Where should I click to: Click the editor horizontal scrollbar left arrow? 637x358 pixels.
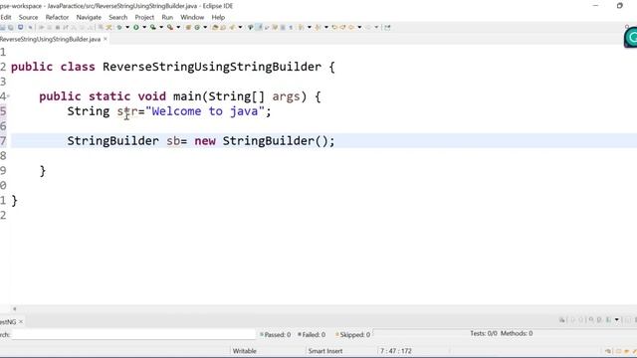15,308
